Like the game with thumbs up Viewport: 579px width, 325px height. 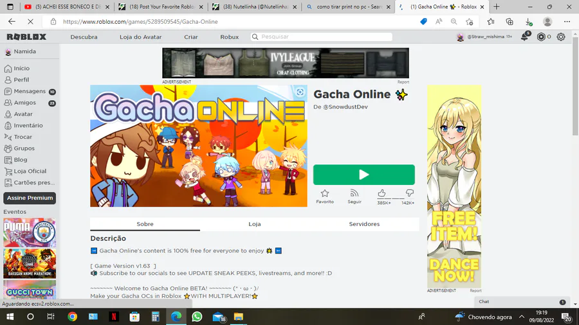pyautogui.click(x=381, y=193)
